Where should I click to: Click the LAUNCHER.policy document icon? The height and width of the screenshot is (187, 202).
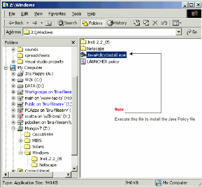pyautogui.click(x=83, y=61)
